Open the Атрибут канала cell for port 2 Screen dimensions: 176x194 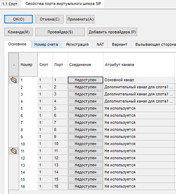(139, 87)
